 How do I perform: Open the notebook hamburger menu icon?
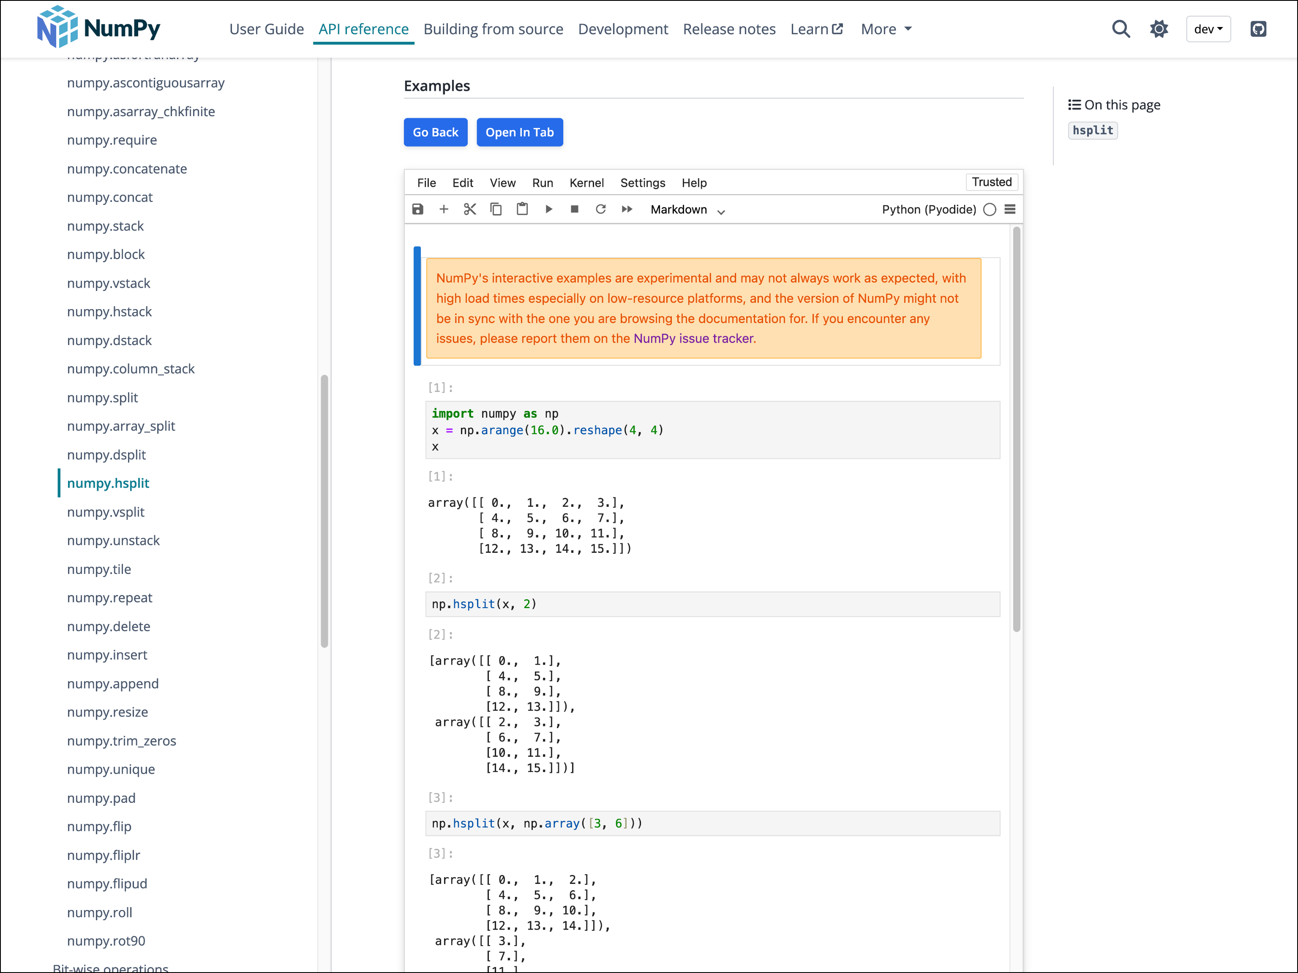tap(1010, 209)
